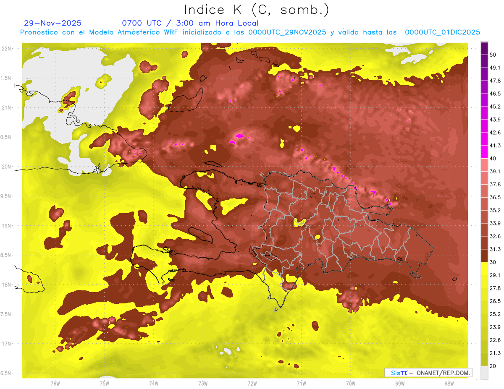Click the '37.8' color scale value
504x389 pixels.
click(495, 184)
